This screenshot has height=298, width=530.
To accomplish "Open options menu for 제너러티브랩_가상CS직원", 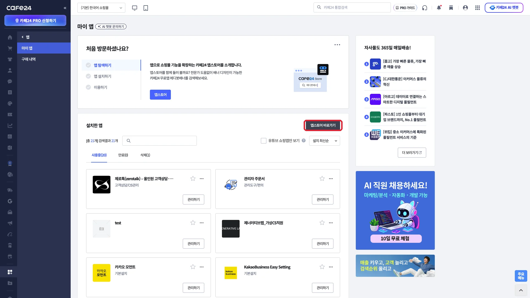I will coord(331,223).
